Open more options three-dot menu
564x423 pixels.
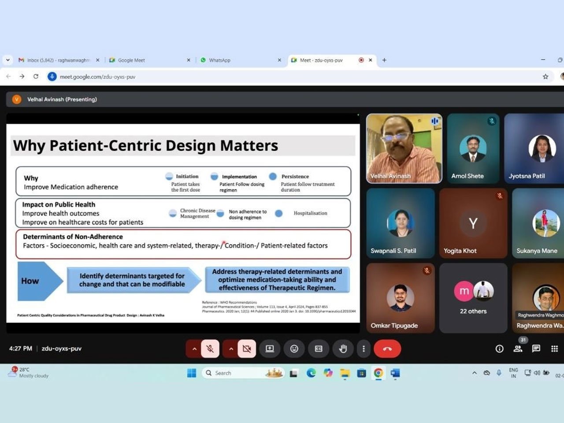pos(364,349)
